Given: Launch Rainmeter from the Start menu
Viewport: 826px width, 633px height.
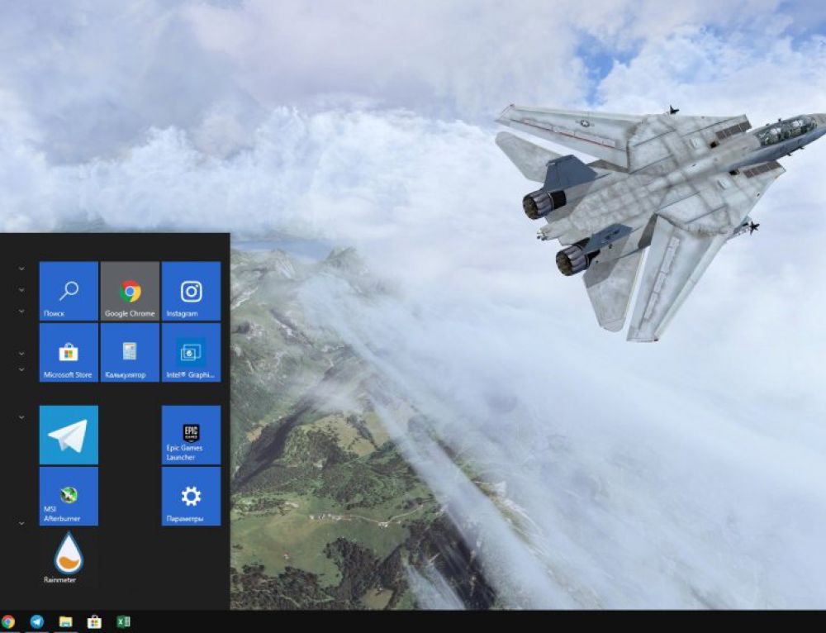Looking at the screenshot, I should coord(68,555).
